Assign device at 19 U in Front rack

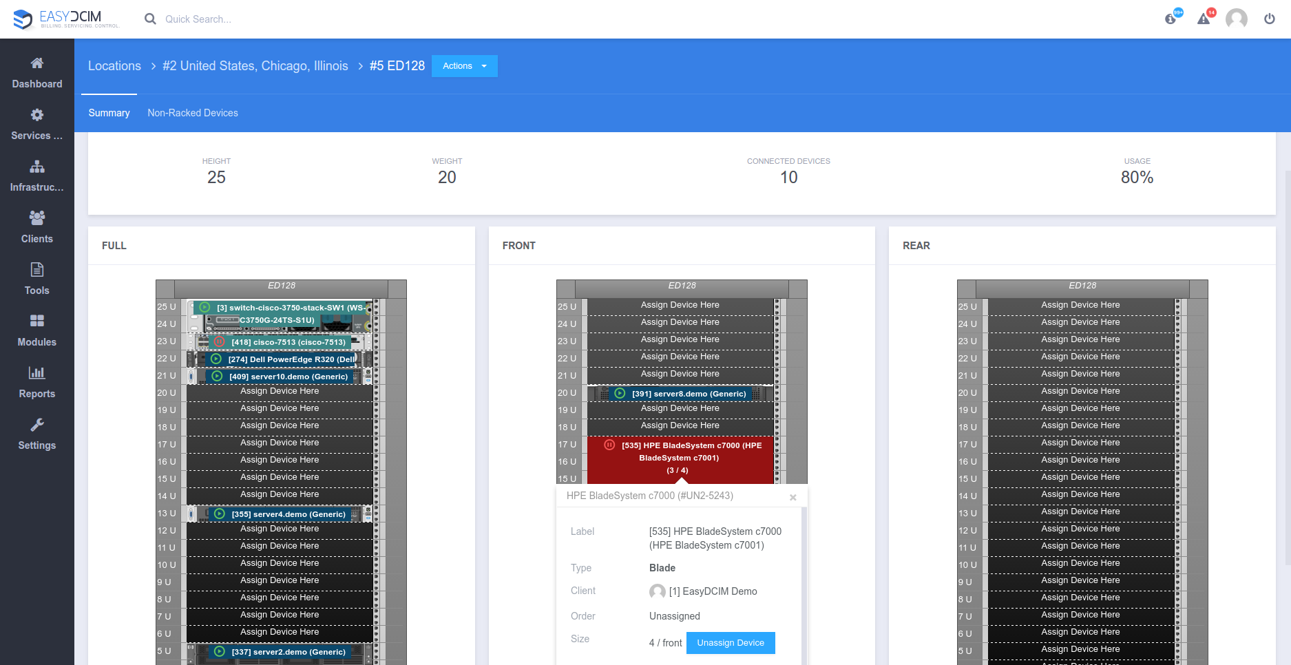pyautogui.click(x=680, y=409)
